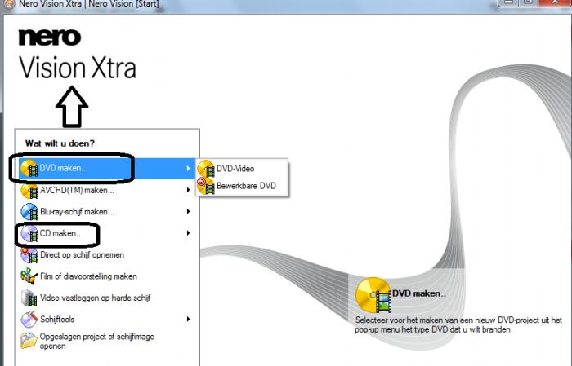Select AVCHD(TM) maken from the list

(x=107, y=190)
